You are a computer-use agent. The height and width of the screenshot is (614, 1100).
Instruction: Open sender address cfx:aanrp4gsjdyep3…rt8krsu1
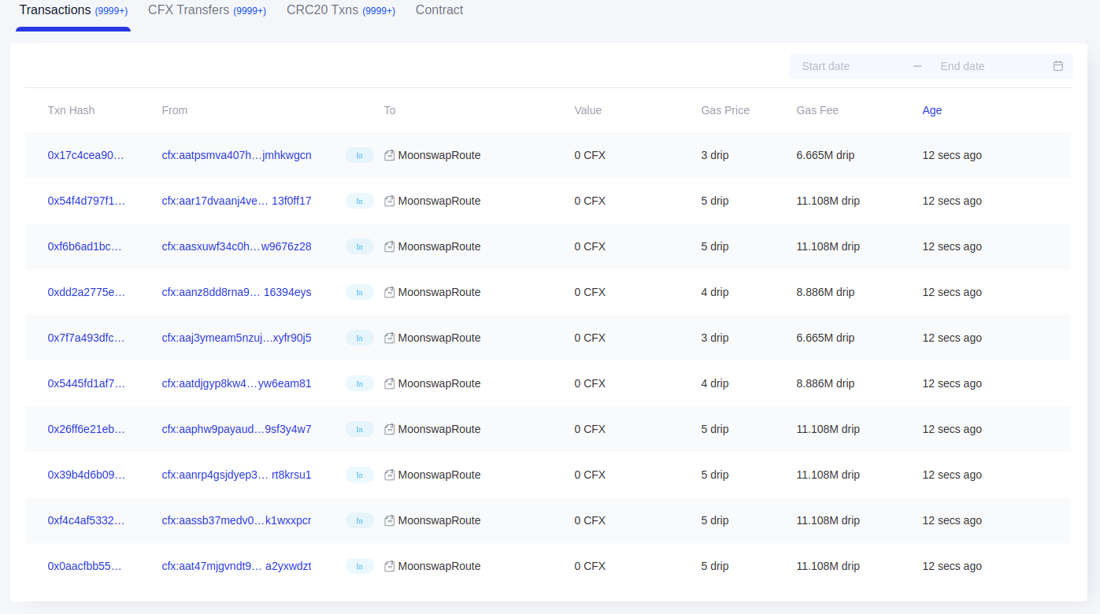click(x=236, y=475)
